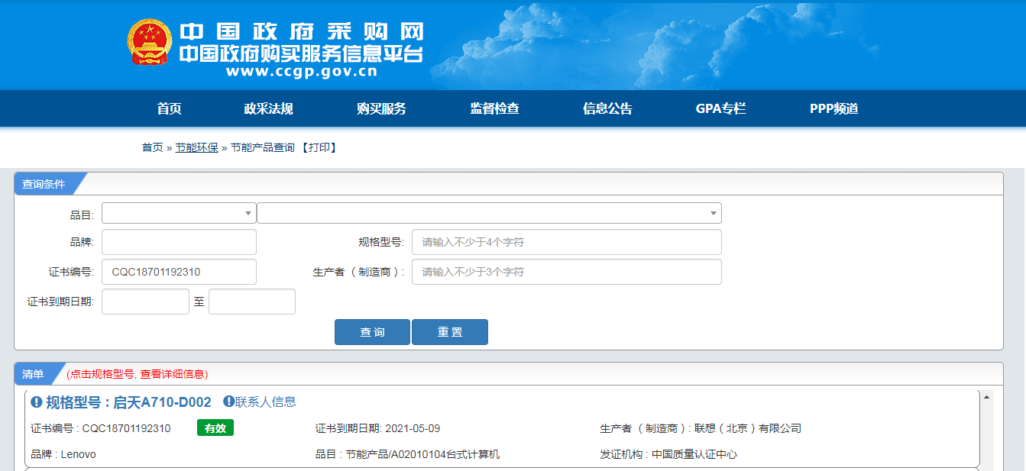Click 中国质量认证中心 issuing authority text
The image size is (1026, 471).
694,454
